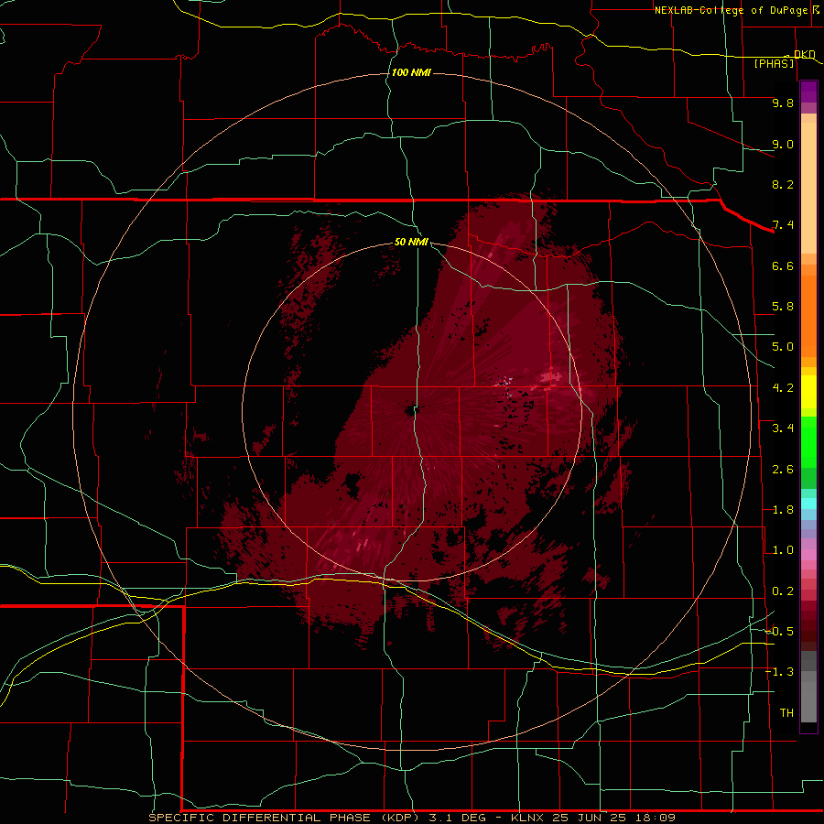The image size is (824, 824).
Task: Click the 0.2 value on the color scale
Action: click(783, 591)
